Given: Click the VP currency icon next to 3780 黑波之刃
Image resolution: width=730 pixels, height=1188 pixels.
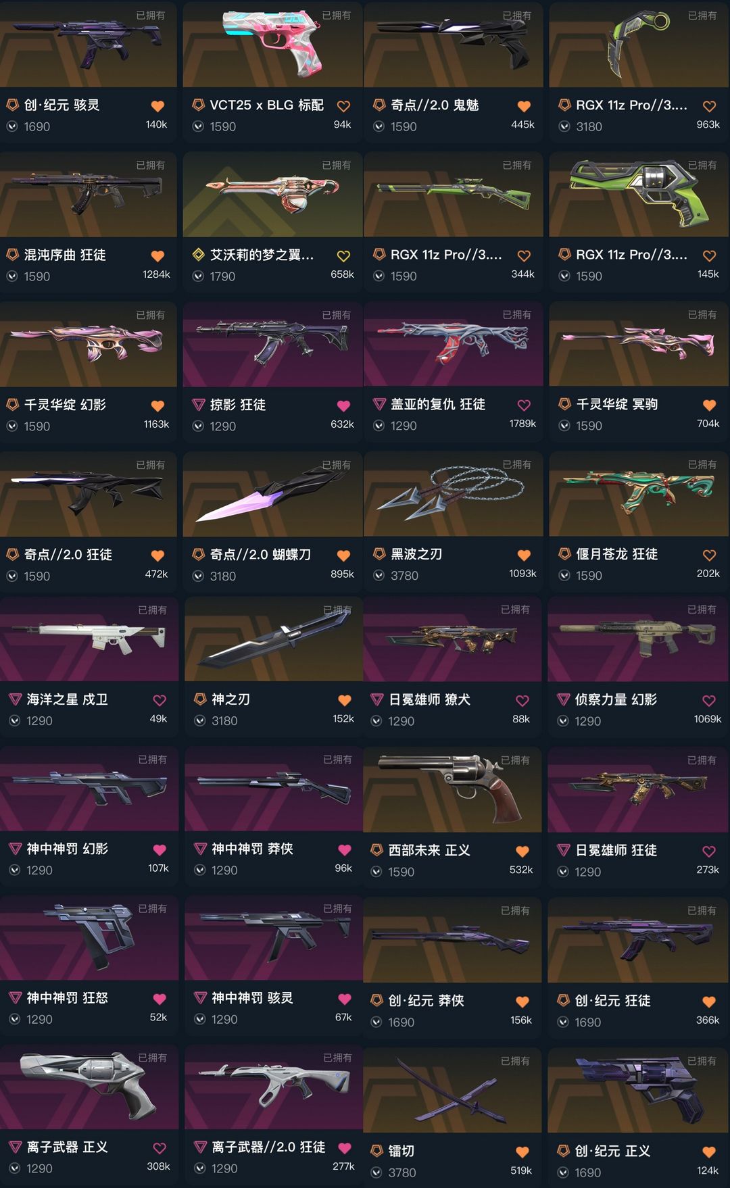Looking at the screenshot, I should (x=379, y=576).
